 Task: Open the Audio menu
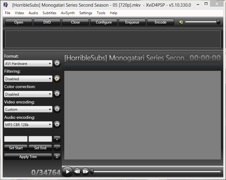coord(33,13)
